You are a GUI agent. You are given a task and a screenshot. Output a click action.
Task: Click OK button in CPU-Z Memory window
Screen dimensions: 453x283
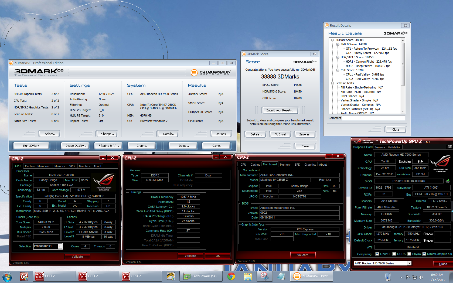[218, 256]
